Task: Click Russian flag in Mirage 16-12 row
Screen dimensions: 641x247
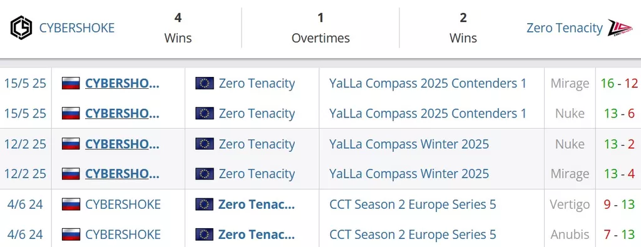Action: point(71,83)
